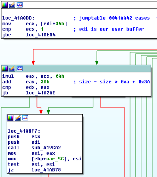Set node color on the imul block
The width and height of the screenshot is (157, 177).
(x=5, y=68)
